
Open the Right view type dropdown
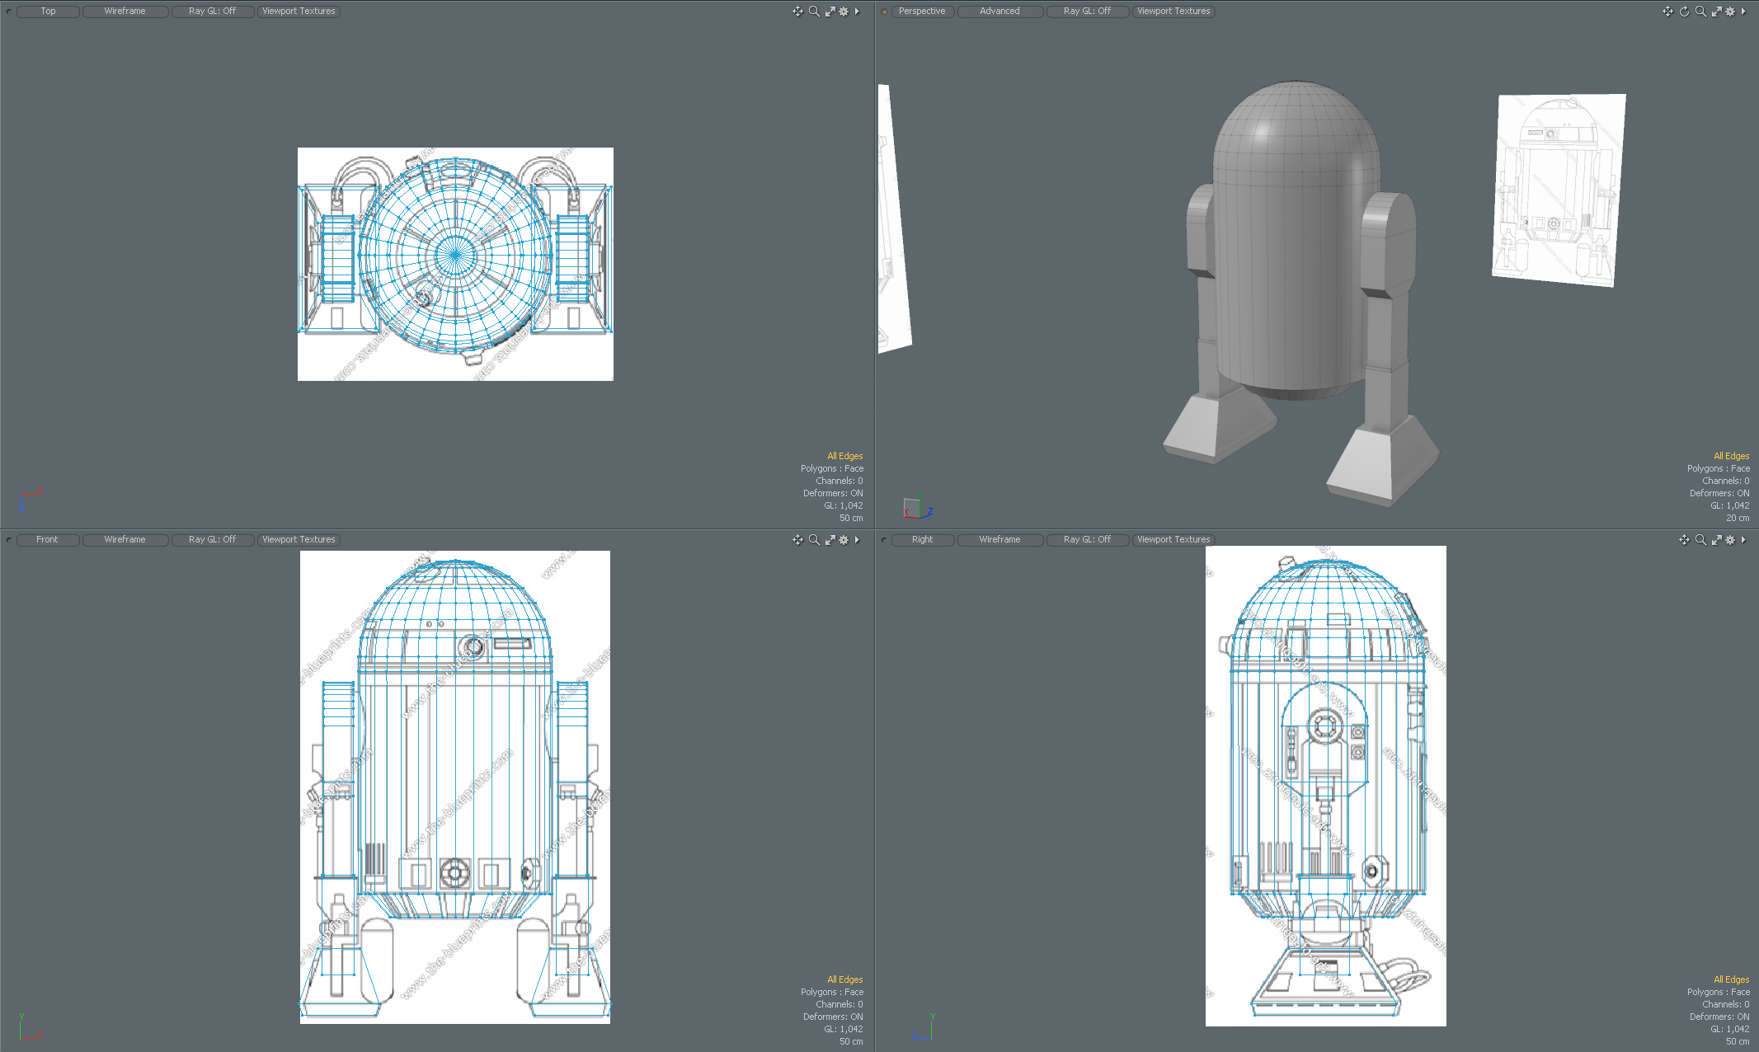(x=922, y=540)
